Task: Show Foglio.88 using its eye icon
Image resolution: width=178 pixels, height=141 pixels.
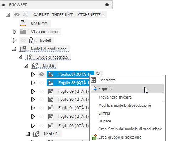Action: click(42, 83)
